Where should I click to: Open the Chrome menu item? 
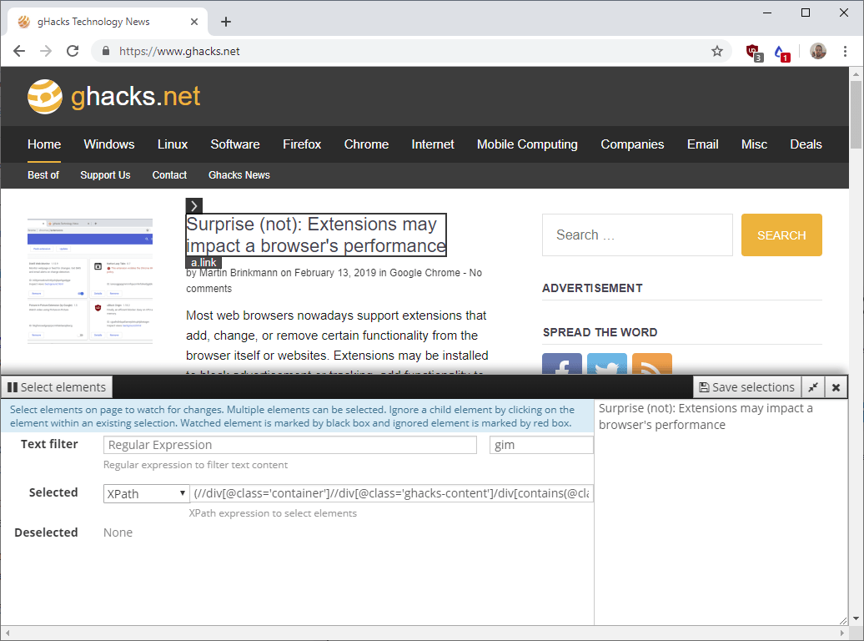tap(366, 144)
